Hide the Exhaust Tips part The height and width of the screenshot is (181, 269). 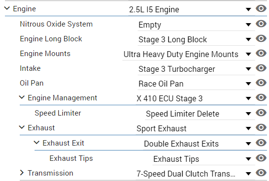click(x=261, y=158)
